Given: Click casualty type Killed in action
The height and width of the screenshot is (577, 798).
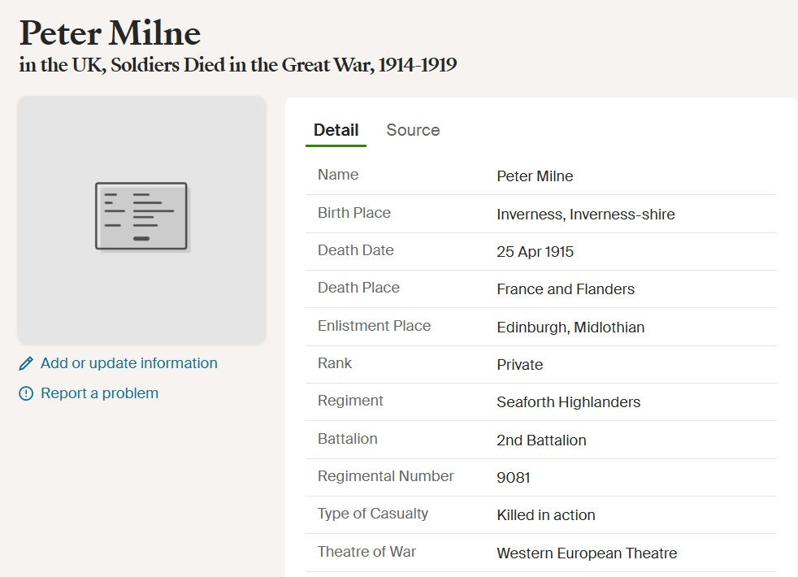Looking at the screenshot, I should coord(545,515).
